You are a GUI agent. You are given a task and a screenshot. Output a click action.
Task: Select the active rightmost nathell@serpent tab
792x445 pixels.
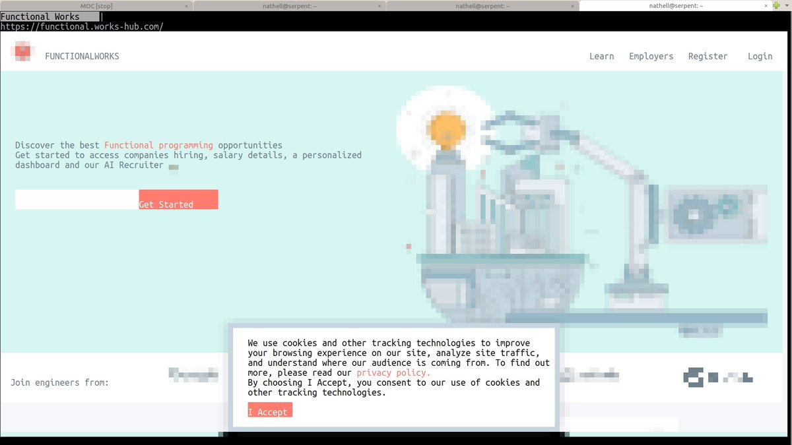(x=675, y=5)
